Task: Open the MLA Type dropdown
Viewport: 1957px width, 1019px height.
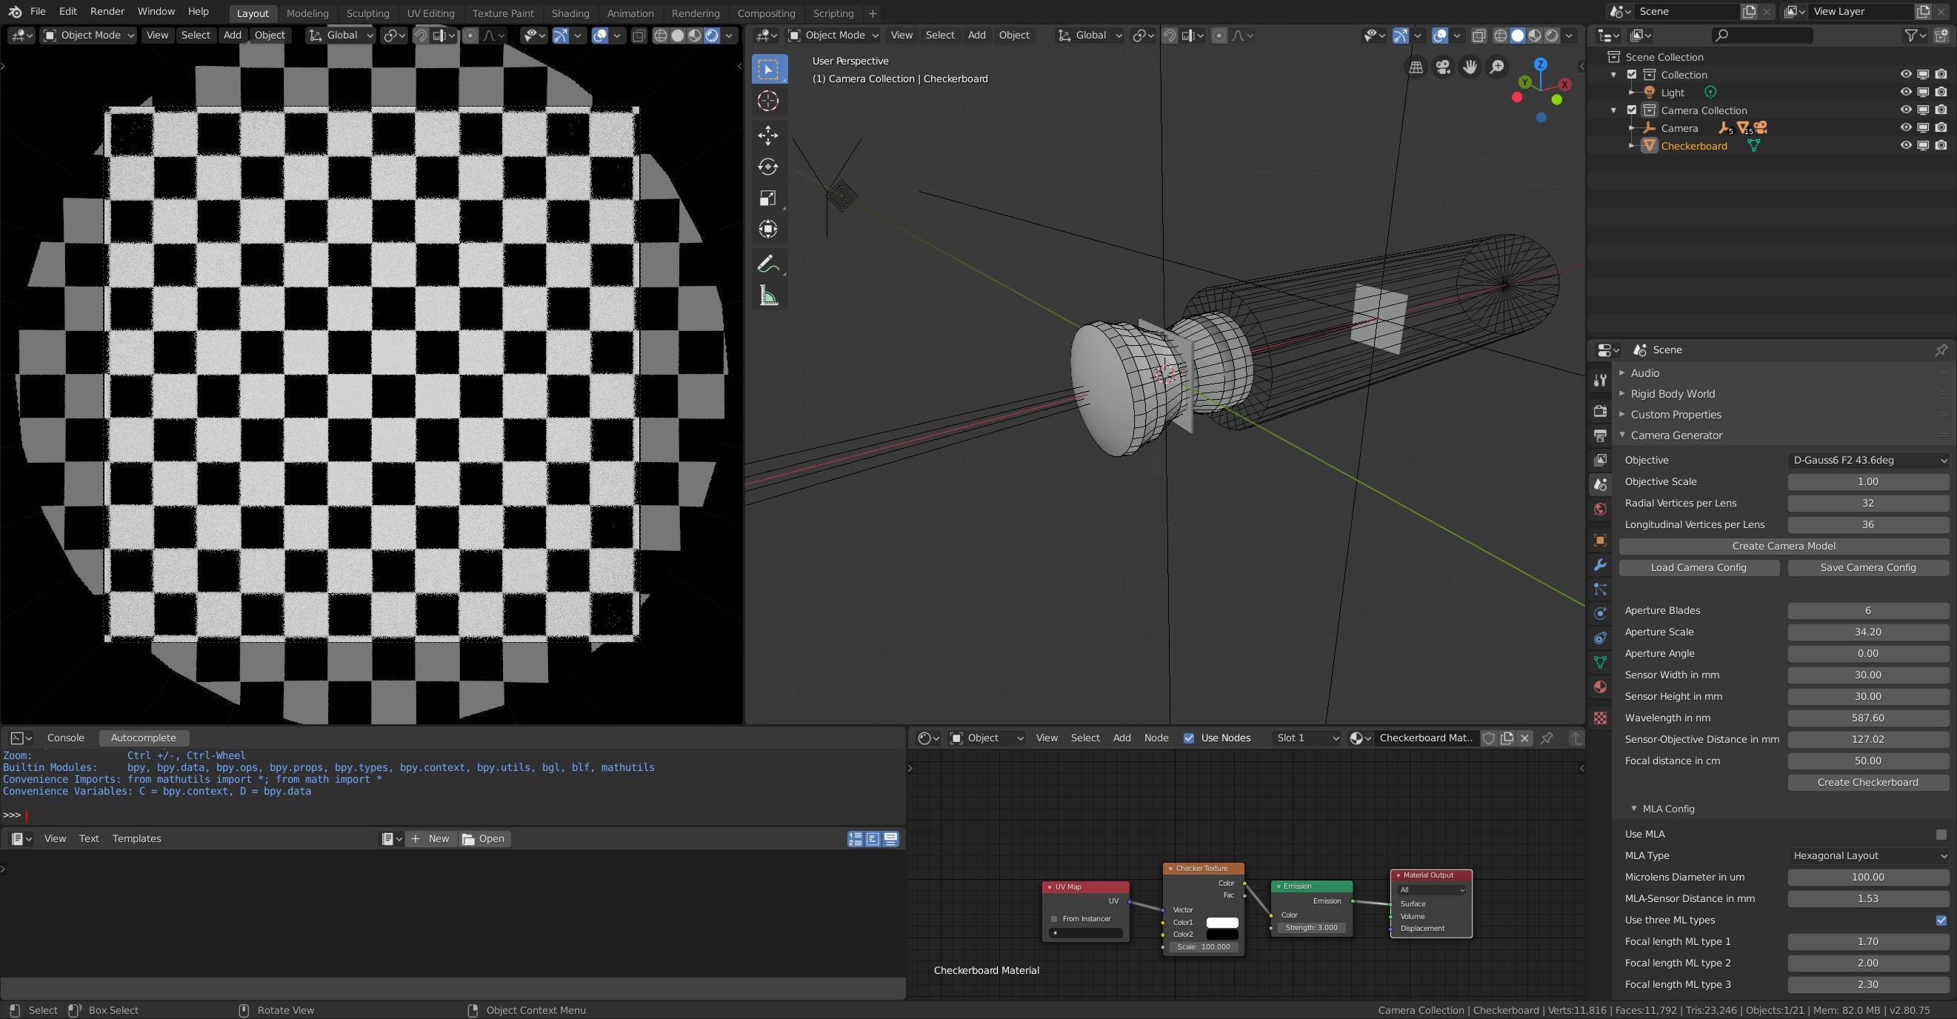Action: click(1868, 856)
